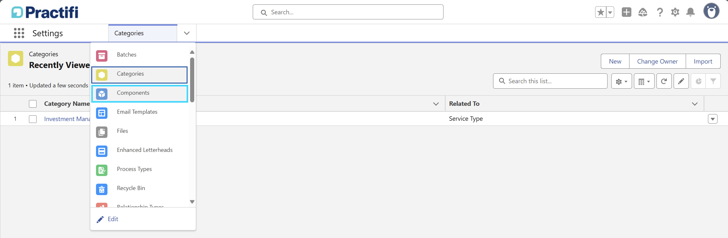Viewport: 728px width, 238px height.
Task: Click the Edit List pencil icon
Action: click(x=681, y=81)
